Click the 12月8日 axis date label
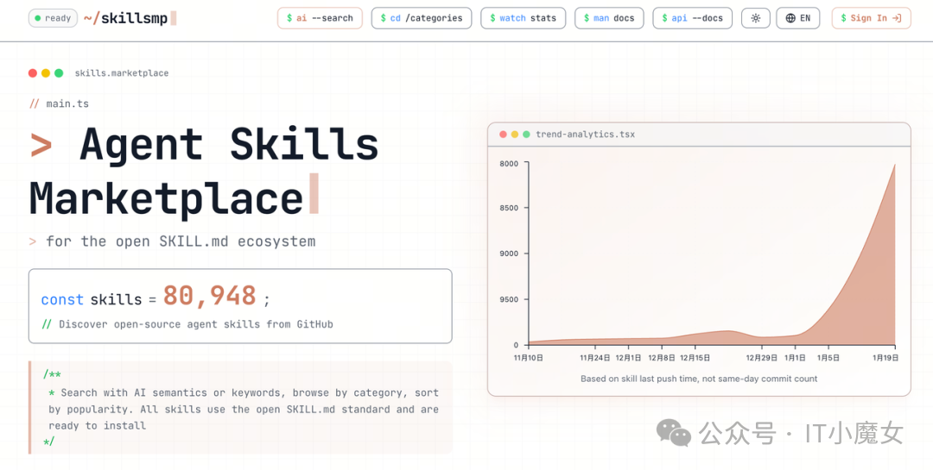 [x=662, y=358]
